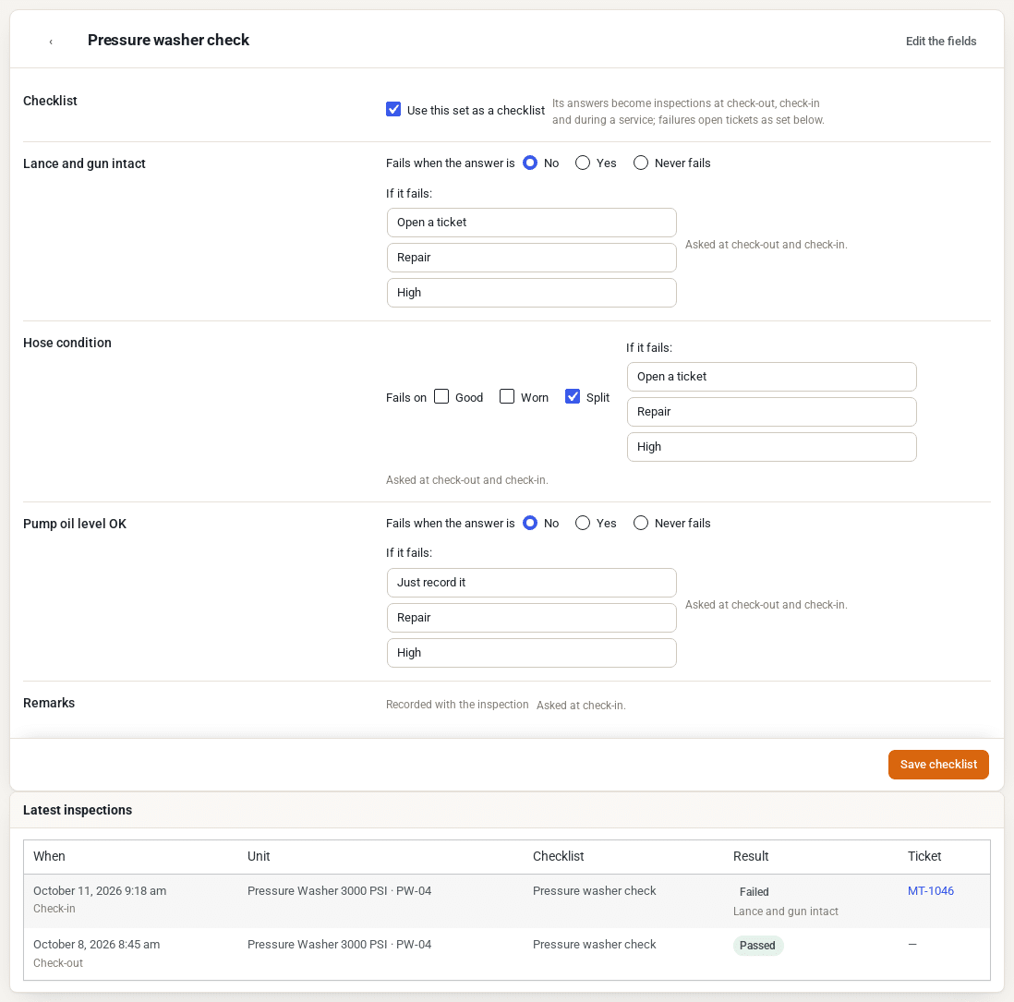This screenshot has width=1014, height=1002.
Task: Click the Failed result badge
Action: pos(754,892)
